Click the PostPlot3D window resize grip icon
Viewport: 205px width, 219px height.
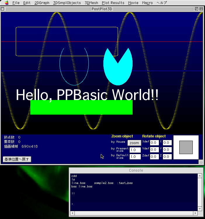pos(201,162)
